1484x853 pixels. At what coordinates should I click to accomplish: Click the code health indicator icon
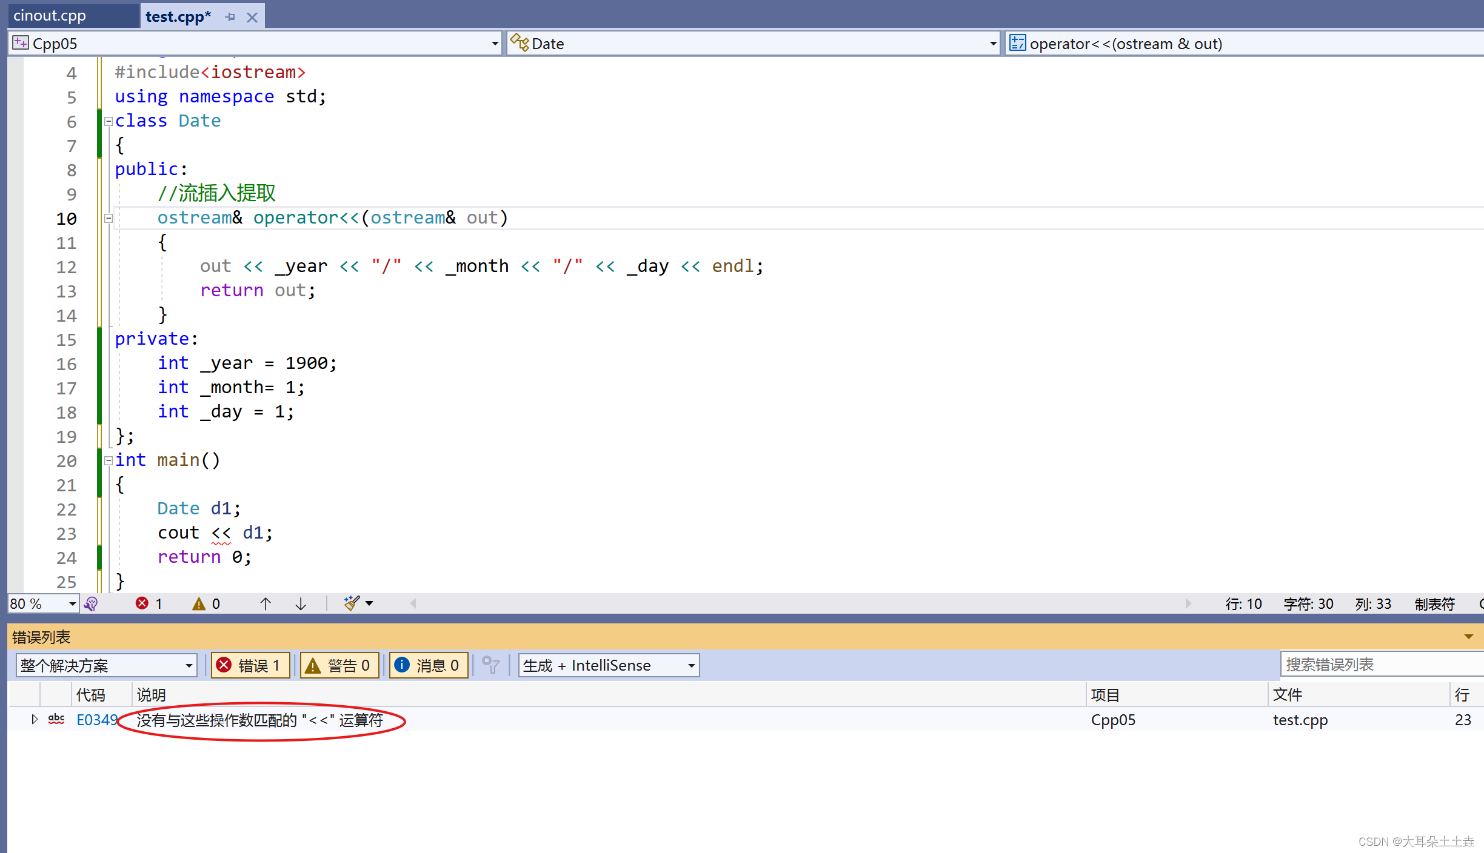pyautogui.click(x=91, y=603)
